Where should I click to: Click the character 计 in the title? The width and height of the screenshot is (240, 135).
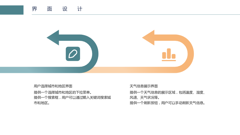tap(80, 9)
